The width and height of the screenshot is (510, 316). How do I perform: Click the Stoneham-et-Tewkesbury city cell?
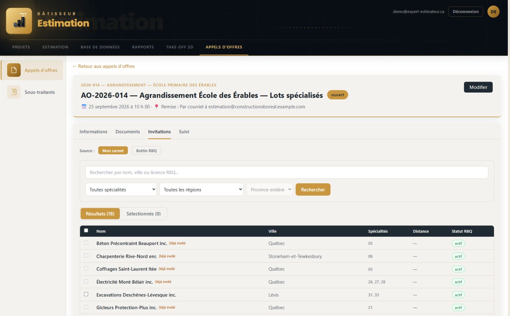pyautogui.click(x=295, y=256)
